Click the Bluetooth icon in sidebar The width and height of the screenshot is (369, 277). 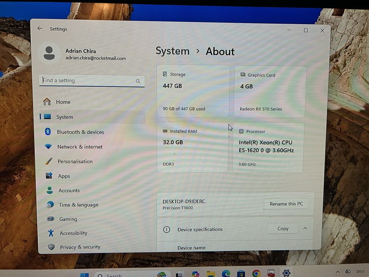tap(48, 131)
